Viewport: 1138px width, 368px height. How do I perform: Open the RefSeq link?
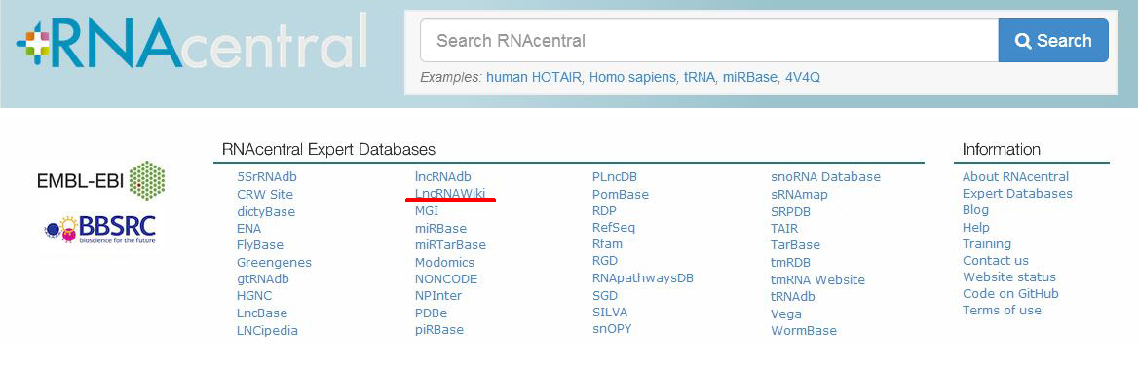click(x=613, y=227)
